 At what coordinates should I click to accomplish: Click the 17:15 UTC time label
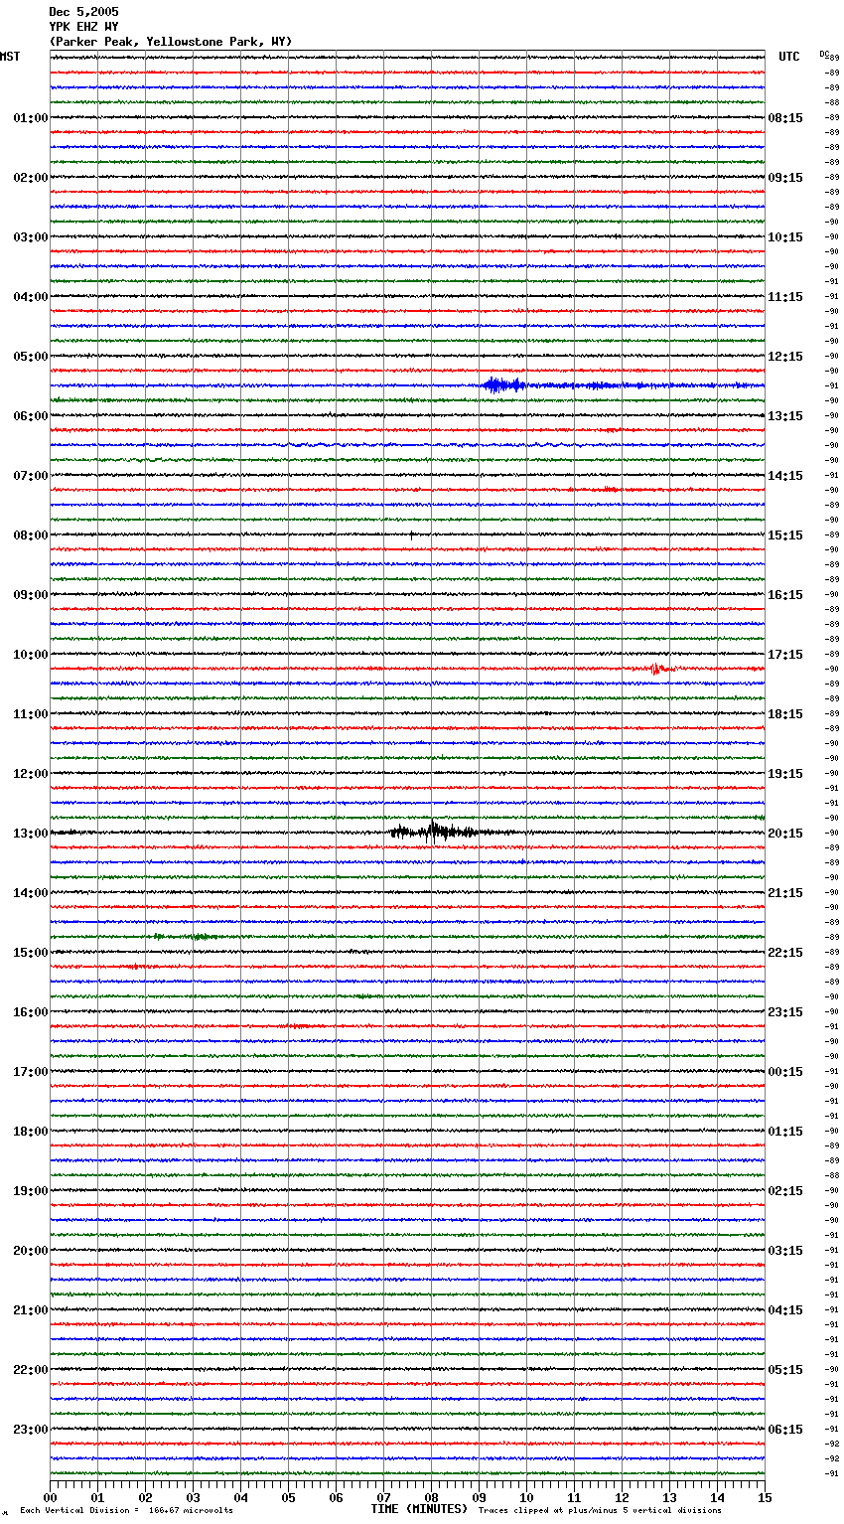(x=785, y=655)
